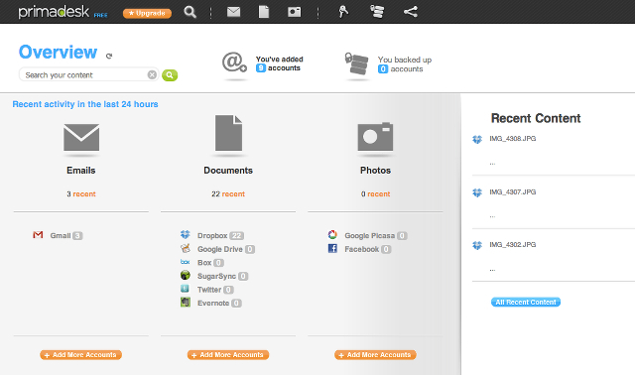Click the Gmail icon
The height and width of the screenshot is (375, 635).
point(38,235)
